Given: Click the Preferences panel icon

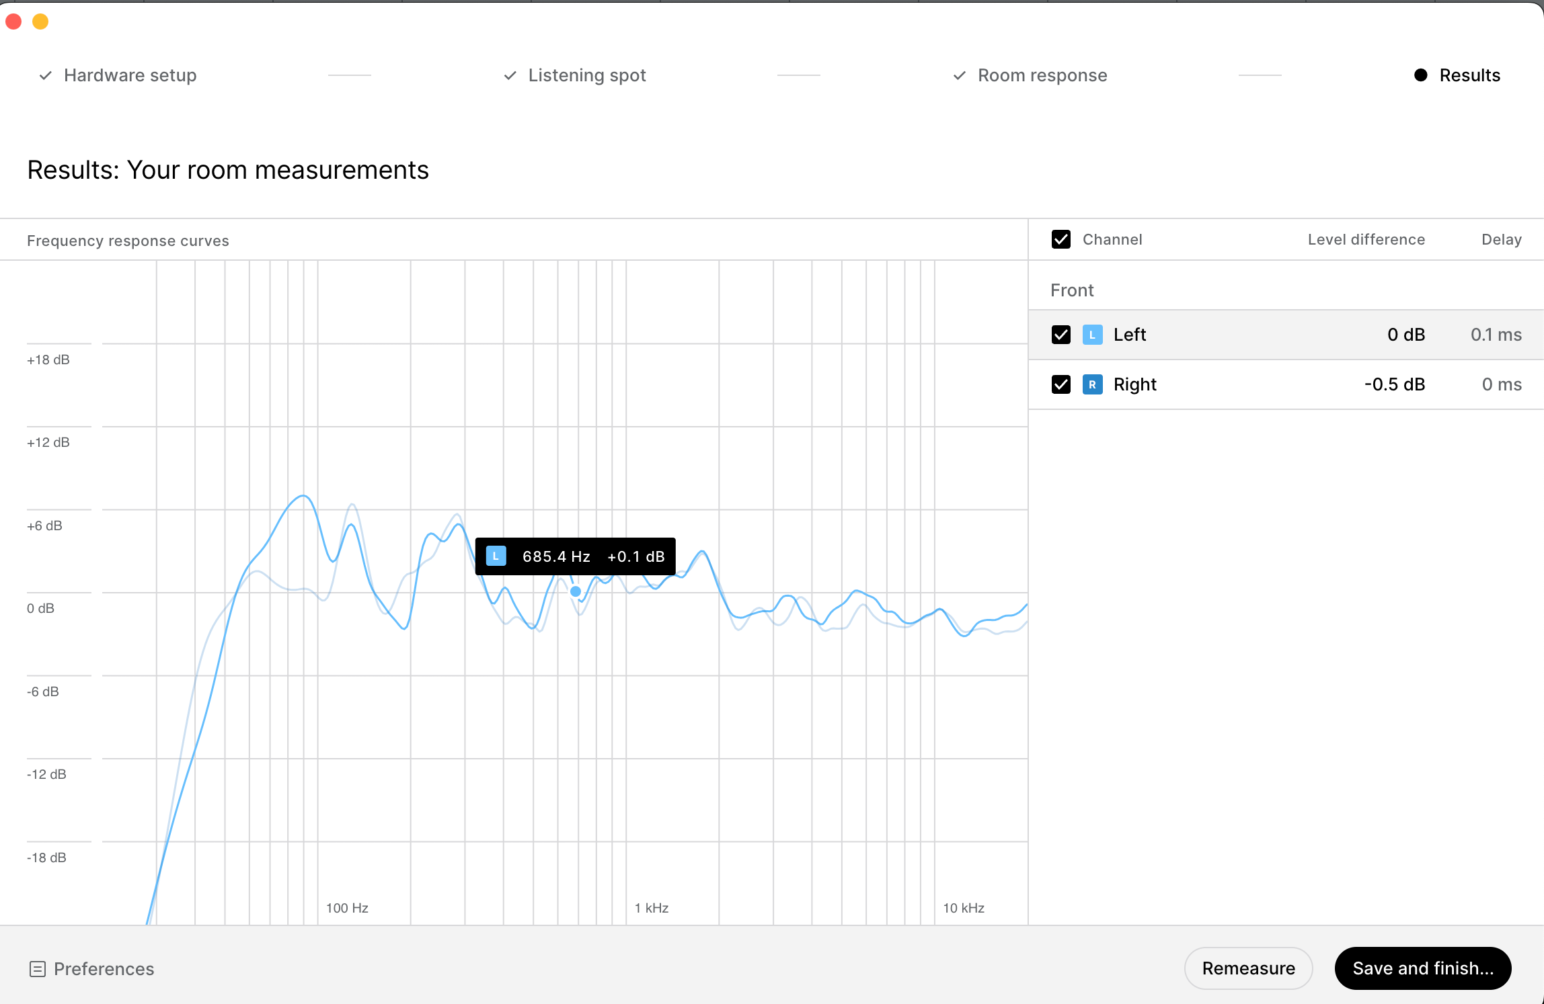Looking at the screenshot, I should (x=37, y=968).
